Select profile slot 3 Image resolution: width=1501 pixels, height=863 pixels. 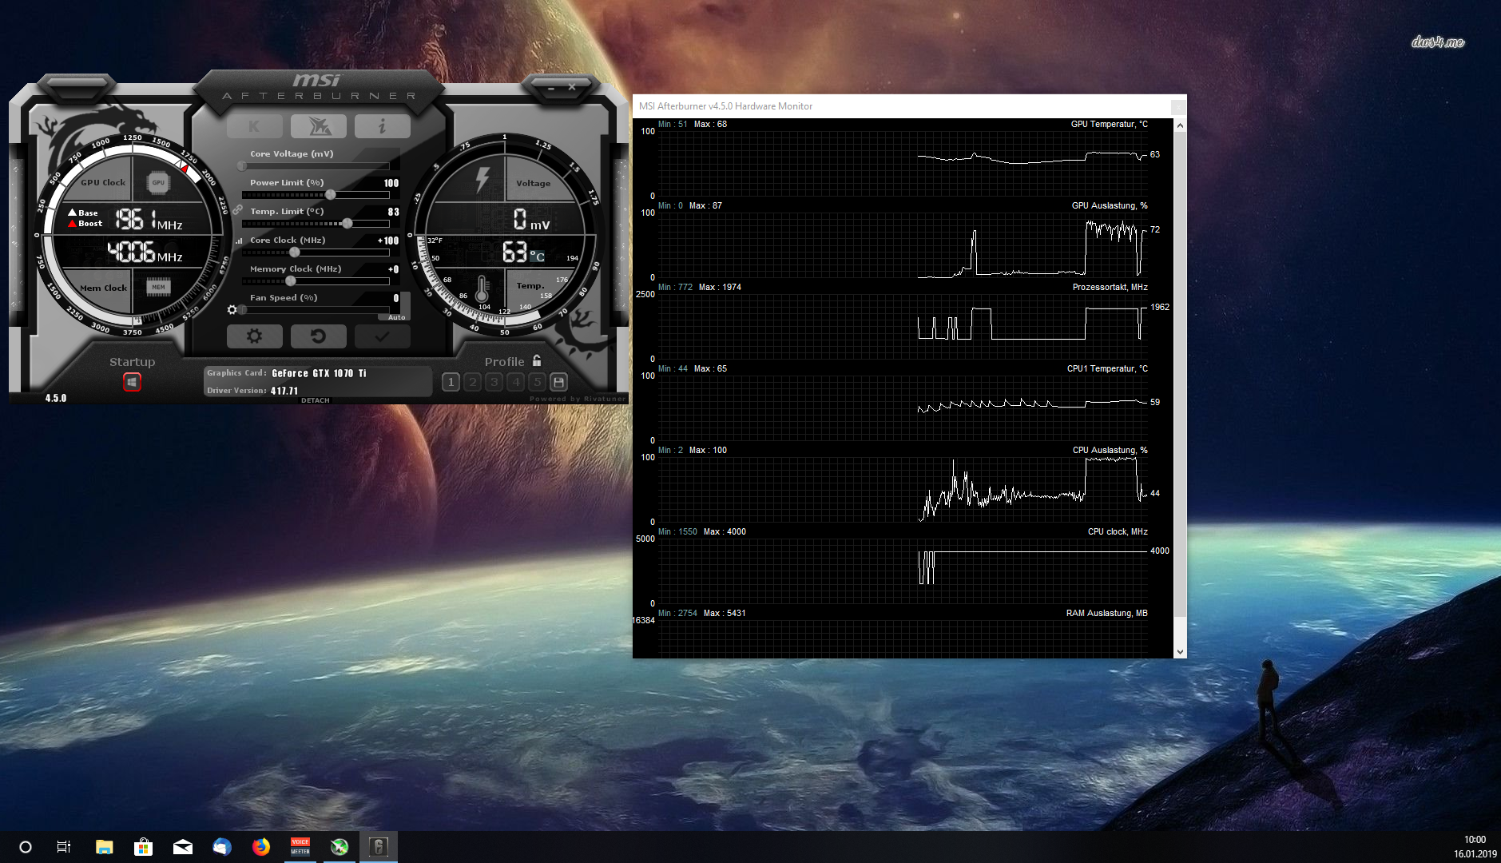[494, 382]
